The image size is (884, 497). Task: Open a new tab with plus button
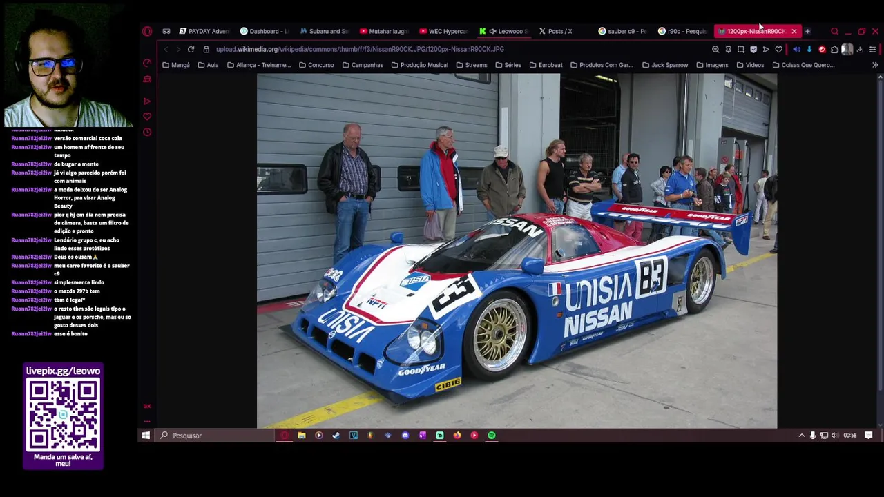pos(807,31)
